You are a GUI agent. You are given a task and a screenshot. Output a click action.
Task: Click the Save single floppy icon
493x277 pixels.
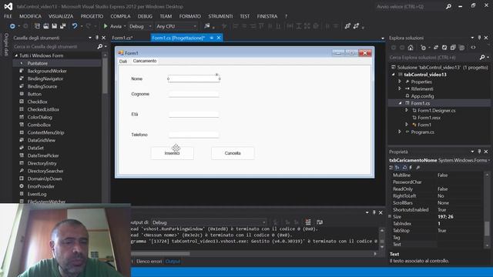click(55, 26)
